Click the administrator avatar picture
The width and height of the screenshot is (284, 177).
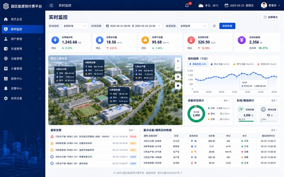click(x=264, y=5)
